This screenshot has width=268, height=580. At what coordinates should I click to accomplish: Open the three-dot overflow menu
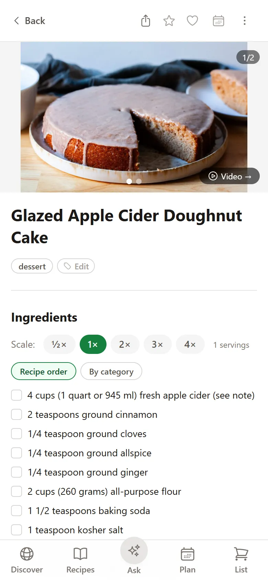[244, 21]
